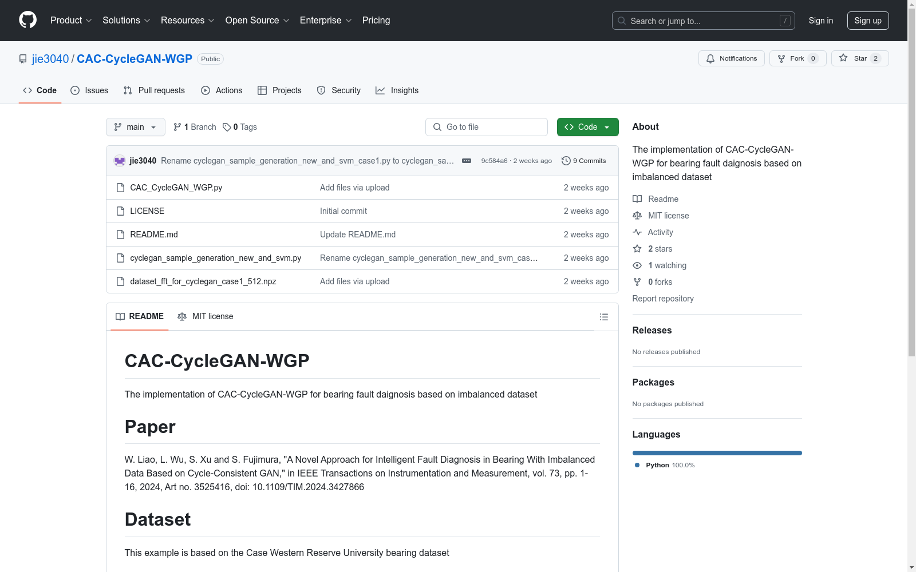The width and height of the screenshot is (916, 572).
Task: Open CAC_CycleGAN_WGP.py file link
Action: (176, 188)
